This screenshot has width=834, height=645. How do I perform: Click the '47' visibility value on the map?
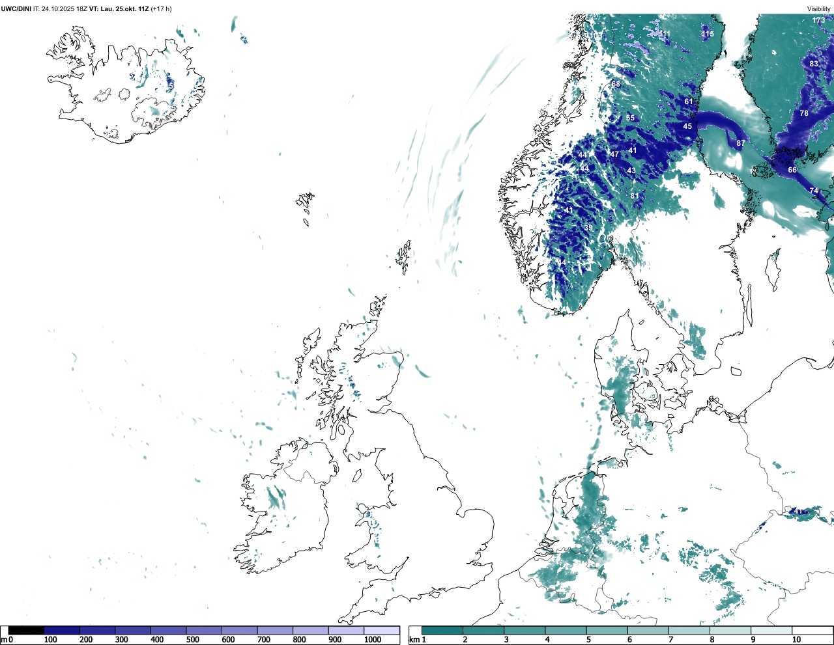tap(614, 154)
